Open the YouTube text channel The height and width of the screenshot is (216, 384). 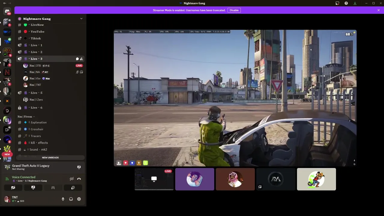click(50, 31)
